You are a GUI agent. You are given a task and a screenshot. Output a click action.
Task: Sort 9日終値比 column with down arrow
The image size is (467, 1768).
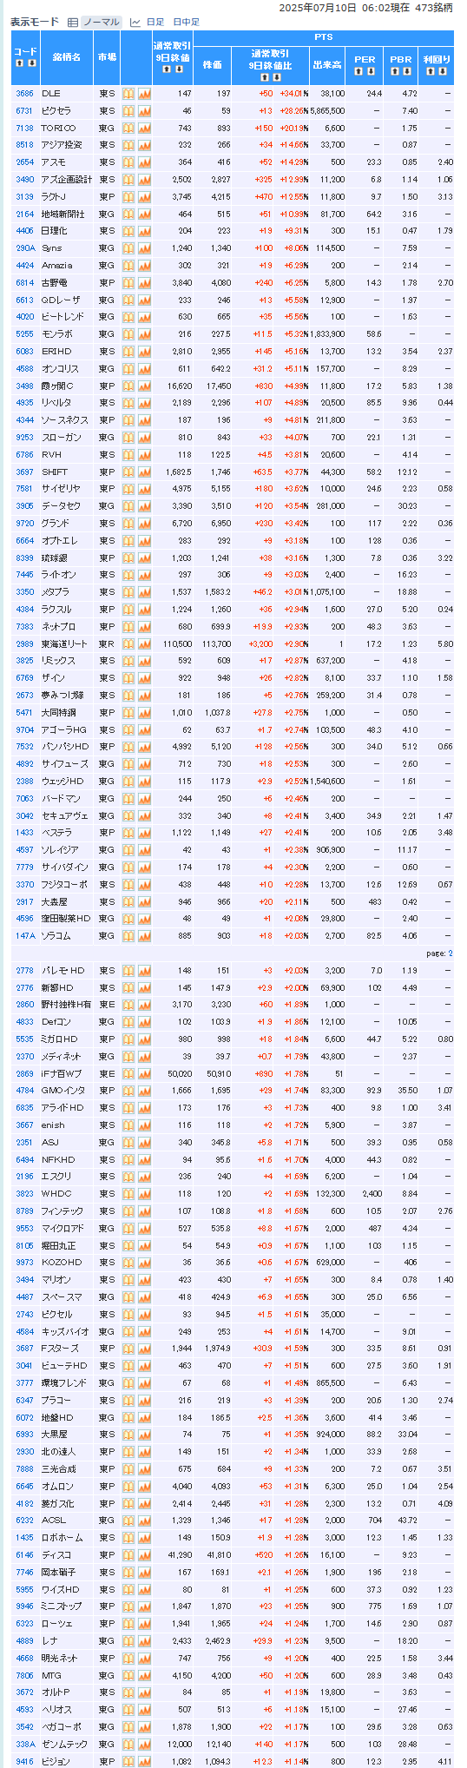(277, 76)
